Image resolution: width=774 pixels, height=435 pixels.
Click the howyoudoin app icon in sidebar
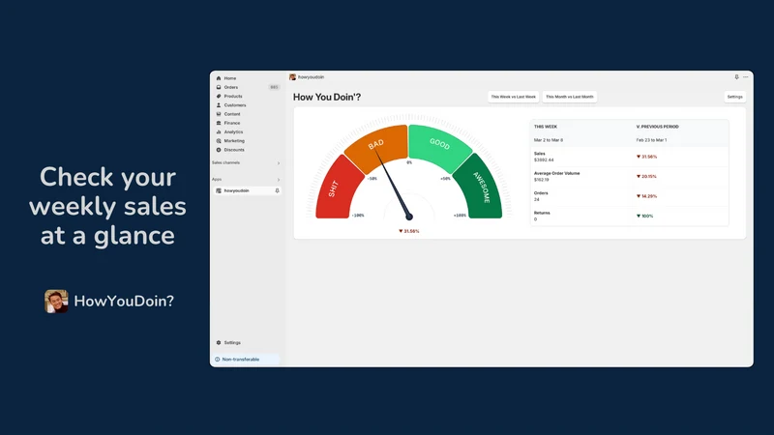(x=219, y=190)
